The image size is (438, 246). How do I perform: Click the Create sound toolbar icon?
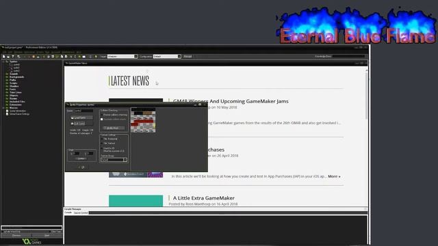point(49,57)
